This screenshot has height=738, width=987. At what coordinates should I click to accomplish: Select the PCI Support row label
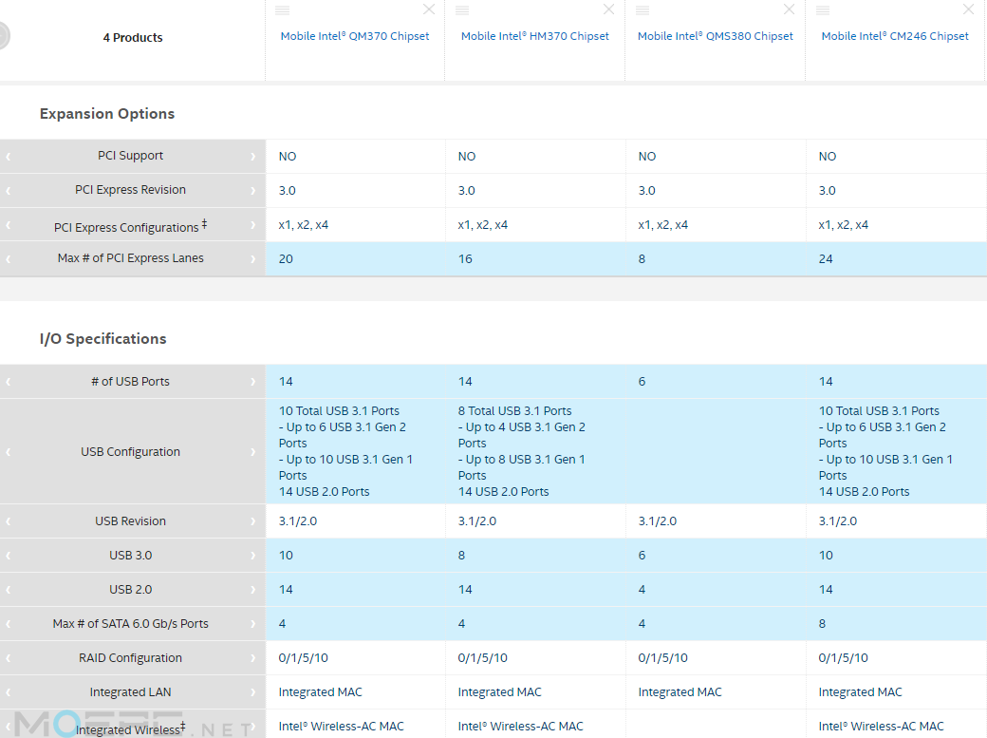[x=130, y=156]
